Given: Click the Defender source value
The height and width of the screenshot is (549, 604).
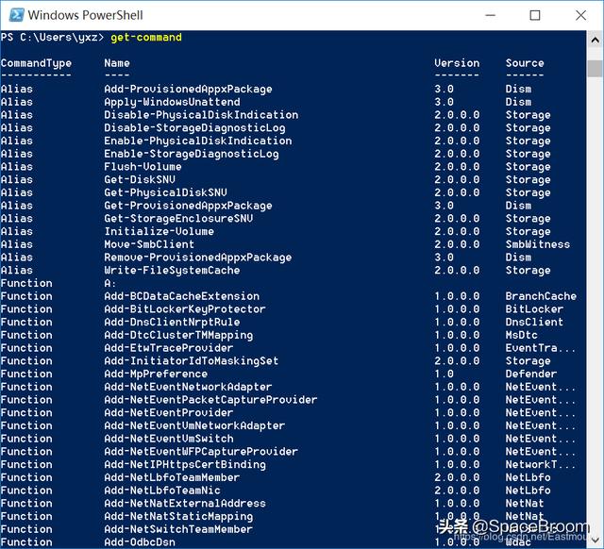Looking at the screenshot, I should click(531, 374).
